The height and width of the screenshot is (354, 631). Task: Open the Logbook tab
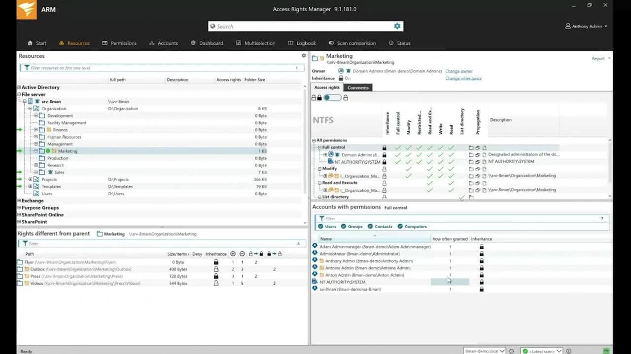(x=302, y=43)
